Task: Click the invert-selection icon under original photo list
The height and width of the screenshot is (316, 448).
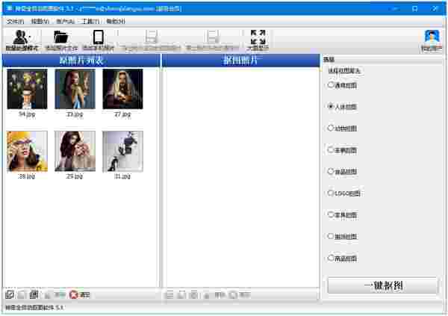Action: click(x=34, y=294)
